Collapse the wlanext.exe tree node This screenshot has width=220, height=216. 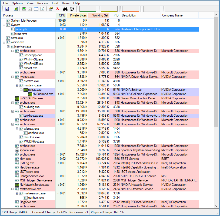pos(17,129)
